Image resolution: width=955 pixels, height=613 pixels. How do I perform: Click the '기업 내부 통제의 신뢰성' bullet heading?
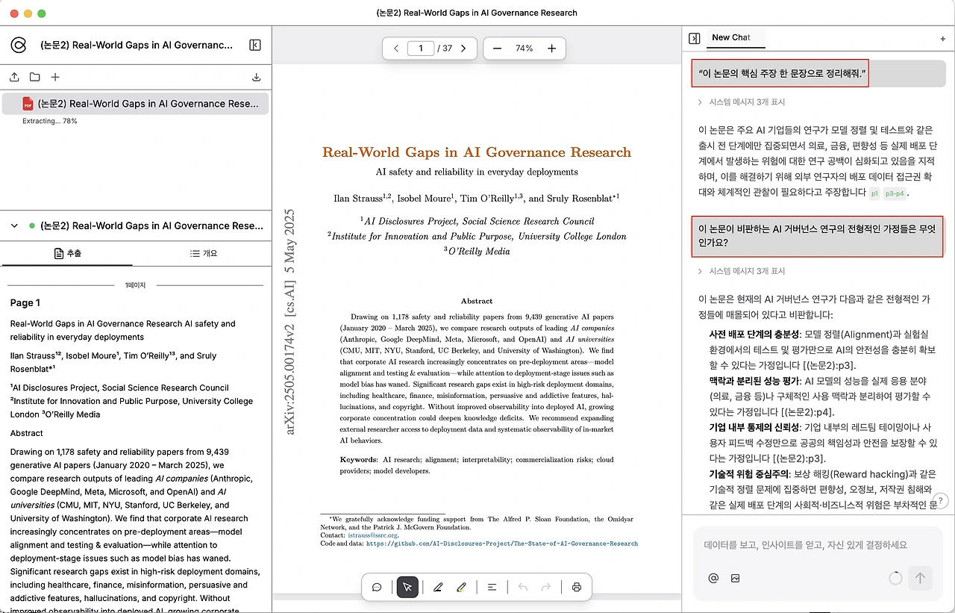(754, 427)
